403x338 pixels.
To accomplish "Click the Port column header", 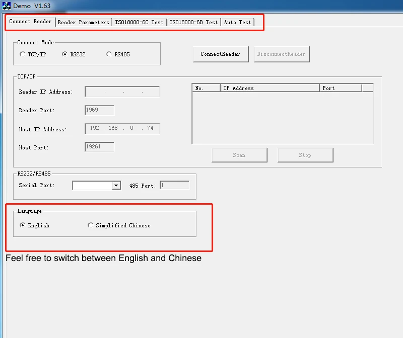I will pyautogui.click(x=341, y=88).
